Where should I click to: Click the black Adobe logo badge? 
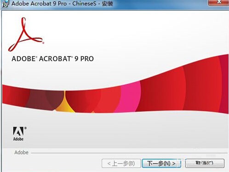tap(19, 134)
